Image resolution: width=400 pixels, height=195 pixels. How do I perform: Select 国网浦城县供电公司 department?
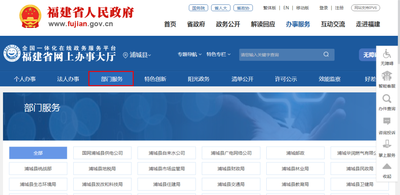[103, 153]
